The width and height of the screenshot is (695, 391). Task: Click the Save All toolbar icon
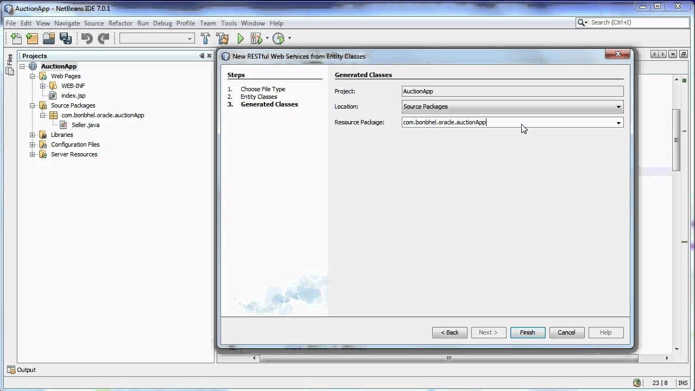pos(66,38)
